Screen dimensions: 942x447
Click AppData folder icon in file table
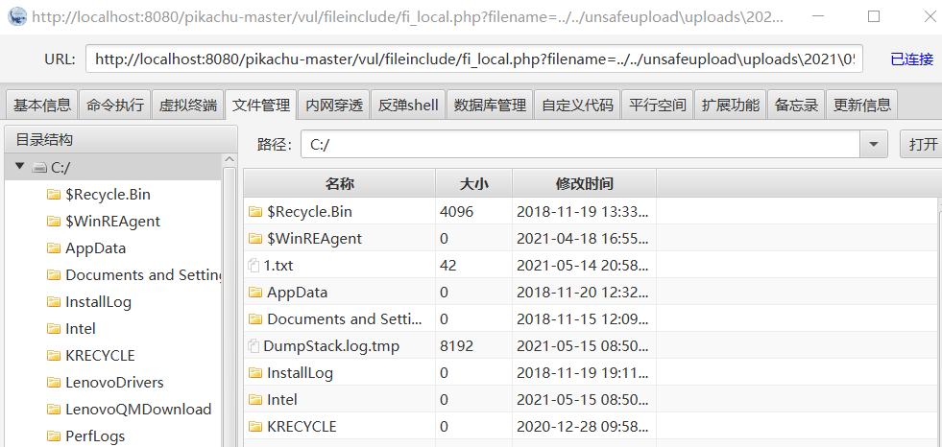point(256,293)
